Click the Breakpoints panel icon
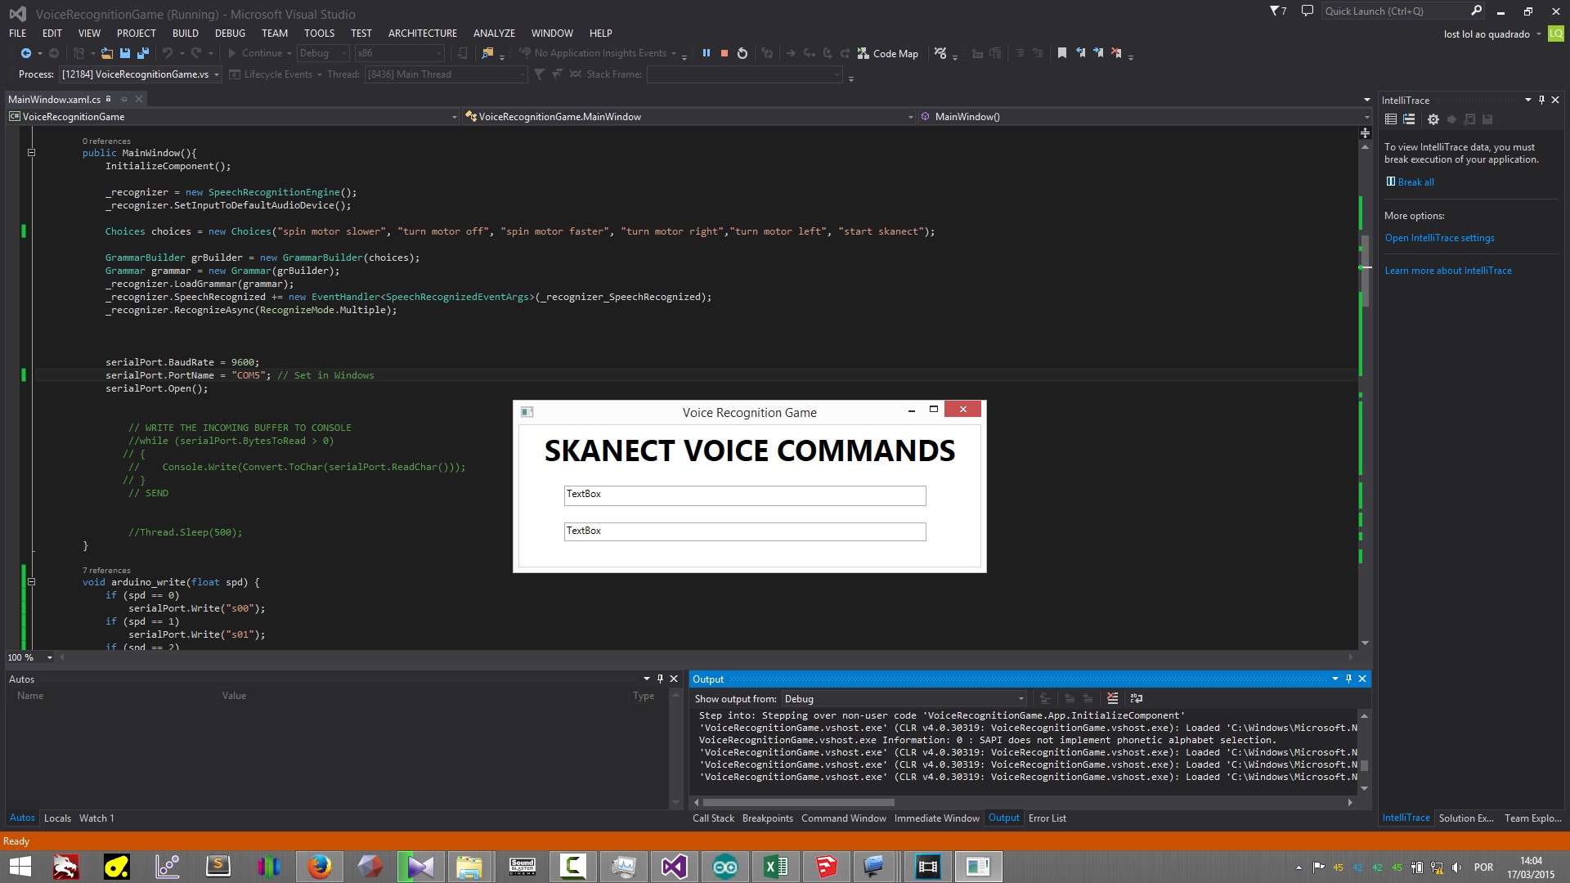This screenshot has width=1570, height=883. click(768, 818)
